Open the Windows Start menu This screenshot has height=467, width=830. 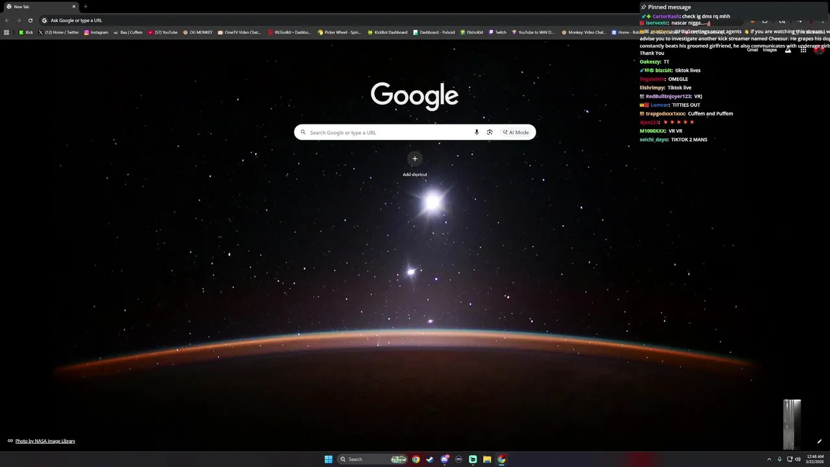(x=328, y=459)
